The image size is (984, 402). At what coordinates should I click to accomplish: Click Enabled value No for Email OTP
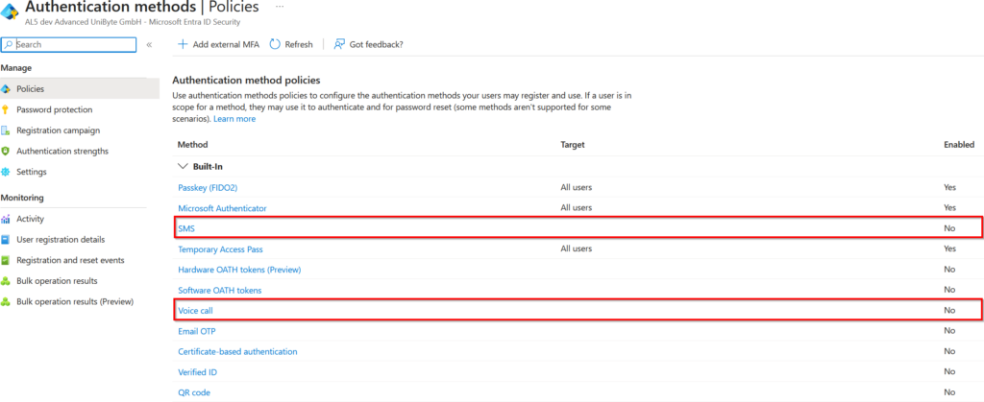(x=949, y=331)
